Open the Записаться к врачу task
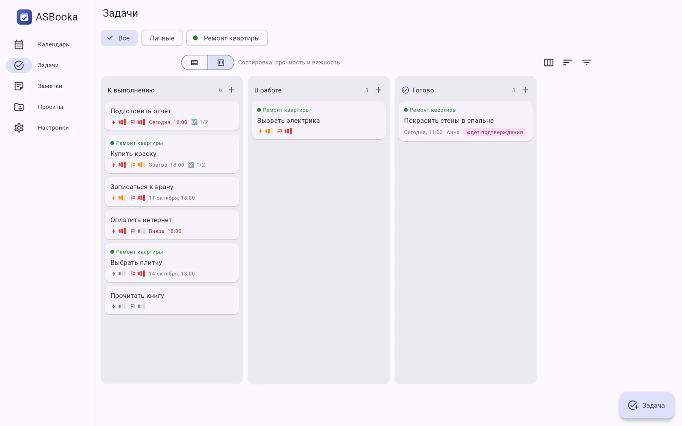Viewport: 682px width, 426px height. tap(172, 192)
